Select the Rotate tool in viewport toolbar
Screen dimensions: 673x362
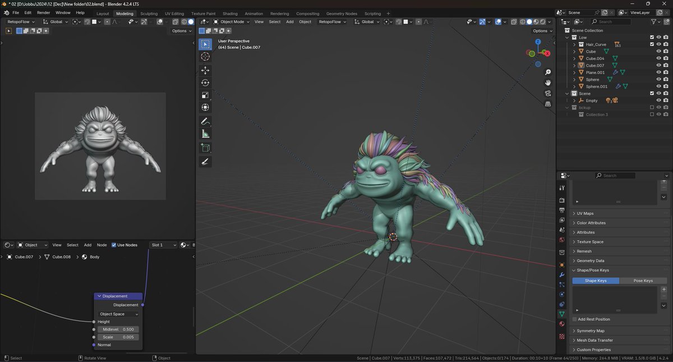click(205, 83)
